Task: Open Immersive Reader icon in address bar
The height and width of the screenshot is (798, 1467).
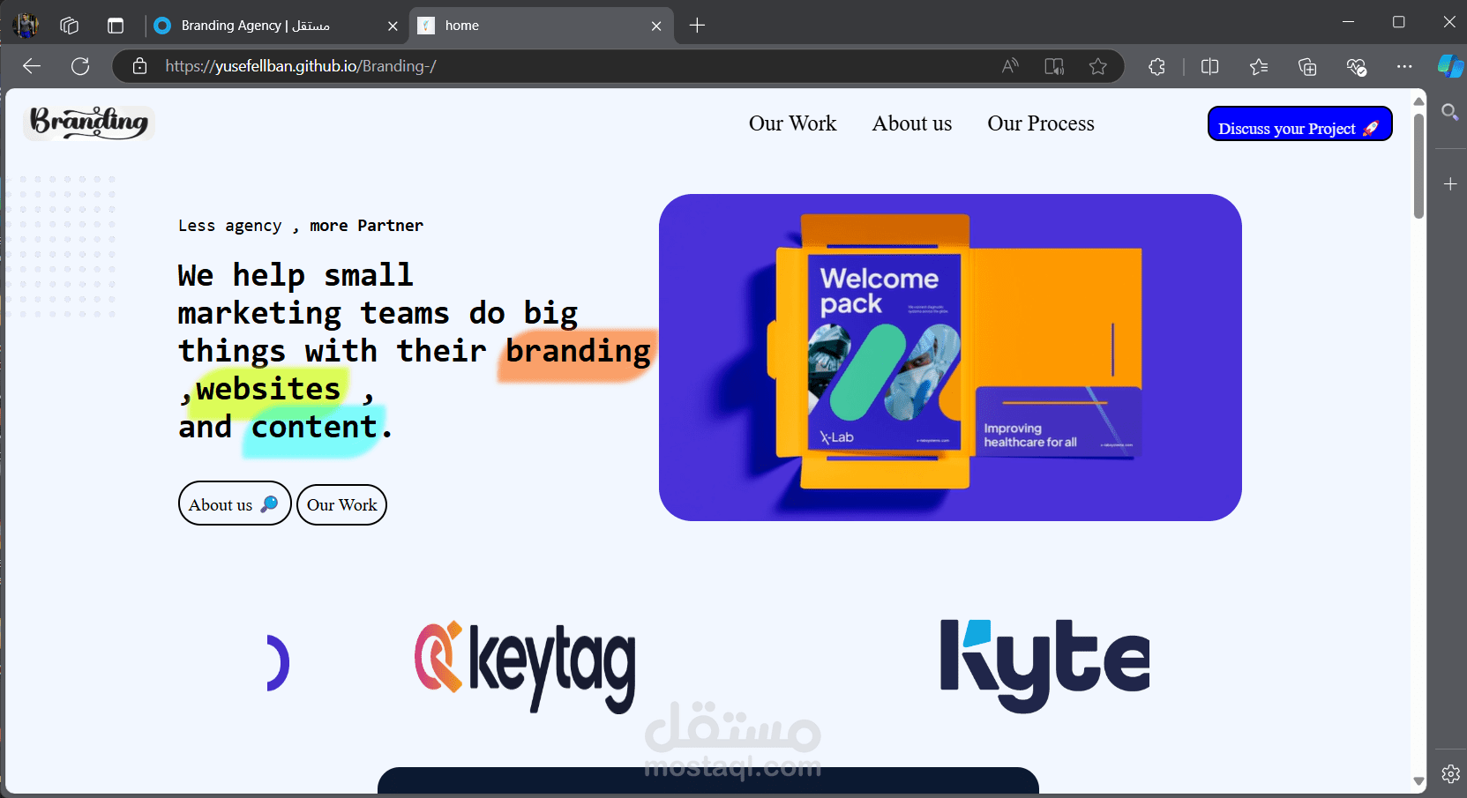Action: (1054, 66)
